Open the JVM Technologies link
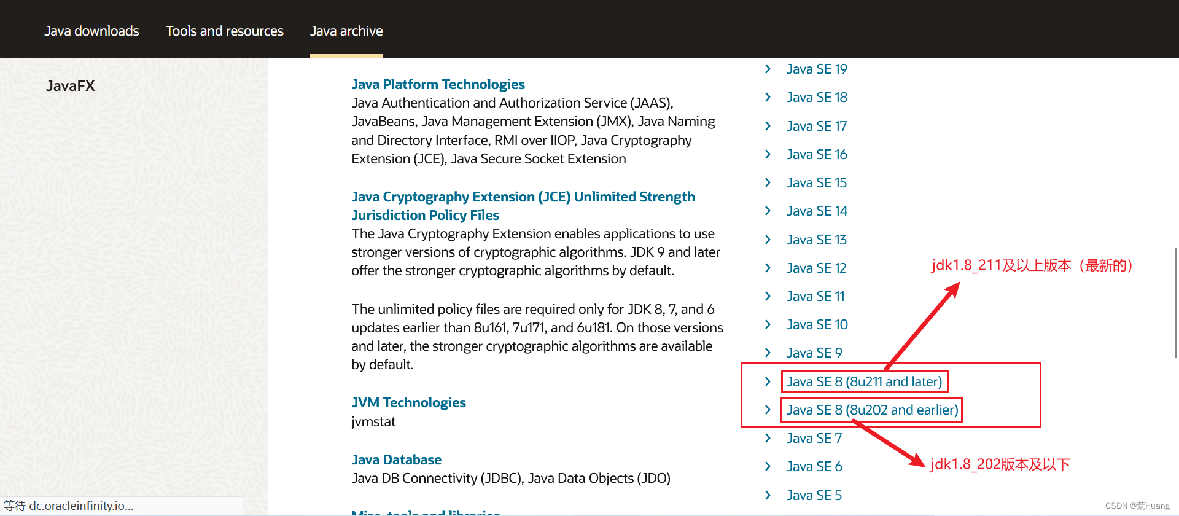This screenshot has height=516, width=1179. coord(408,402)
